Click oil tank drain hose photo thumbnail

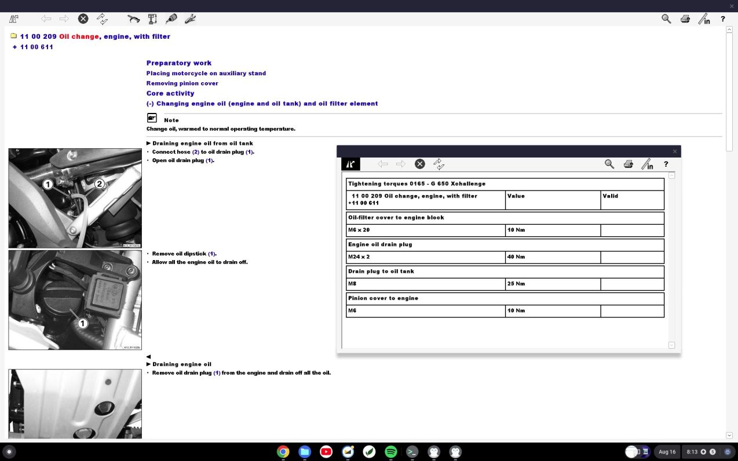tap(75, 199)
